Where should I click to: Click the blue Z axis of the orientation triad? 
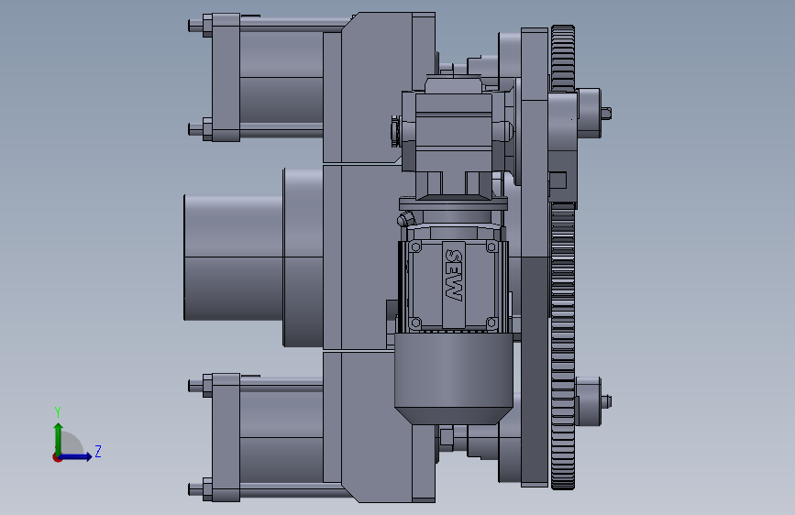coord(76,456)
